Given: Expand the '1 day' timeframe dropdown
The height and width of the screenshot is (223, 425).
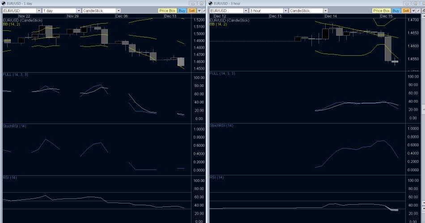Looking at the screenshot, I should [79, 10].
